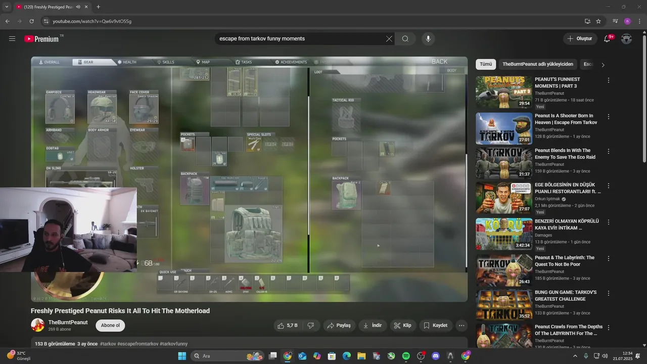Click the taskbar Ara search box
The width and height of the screenshot is (647, 364).
click(x=228, y=356)
